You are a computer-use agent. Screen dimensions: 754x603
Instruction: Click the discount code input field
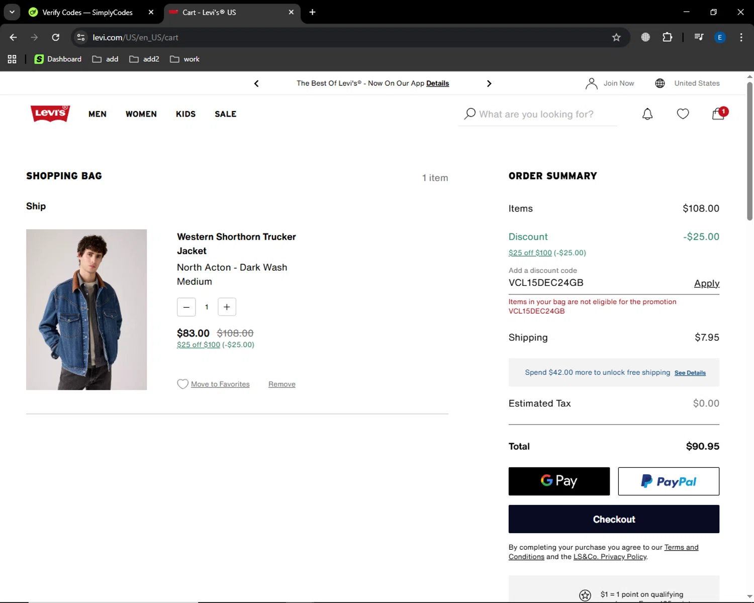(x=598, y=283)
